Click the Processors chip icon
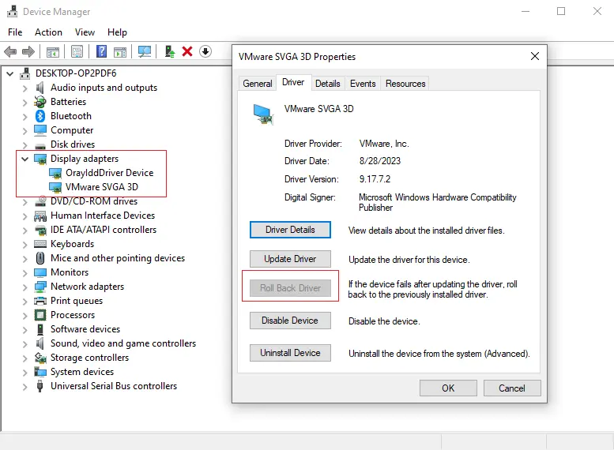Viewport: 614px width, 450px height. [x=40, y=315]
